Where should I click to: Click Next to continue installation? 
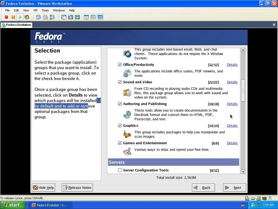click(235, 188)
